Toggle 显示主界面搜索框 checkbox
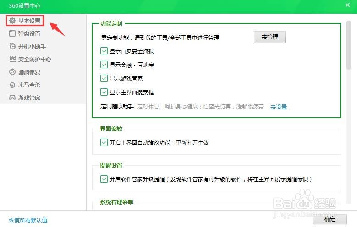This screenshot has height=227, width=357. (104, 92)
